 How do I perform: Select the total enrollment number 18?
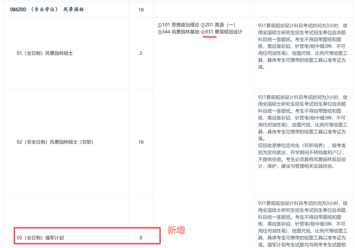[141, 9]
